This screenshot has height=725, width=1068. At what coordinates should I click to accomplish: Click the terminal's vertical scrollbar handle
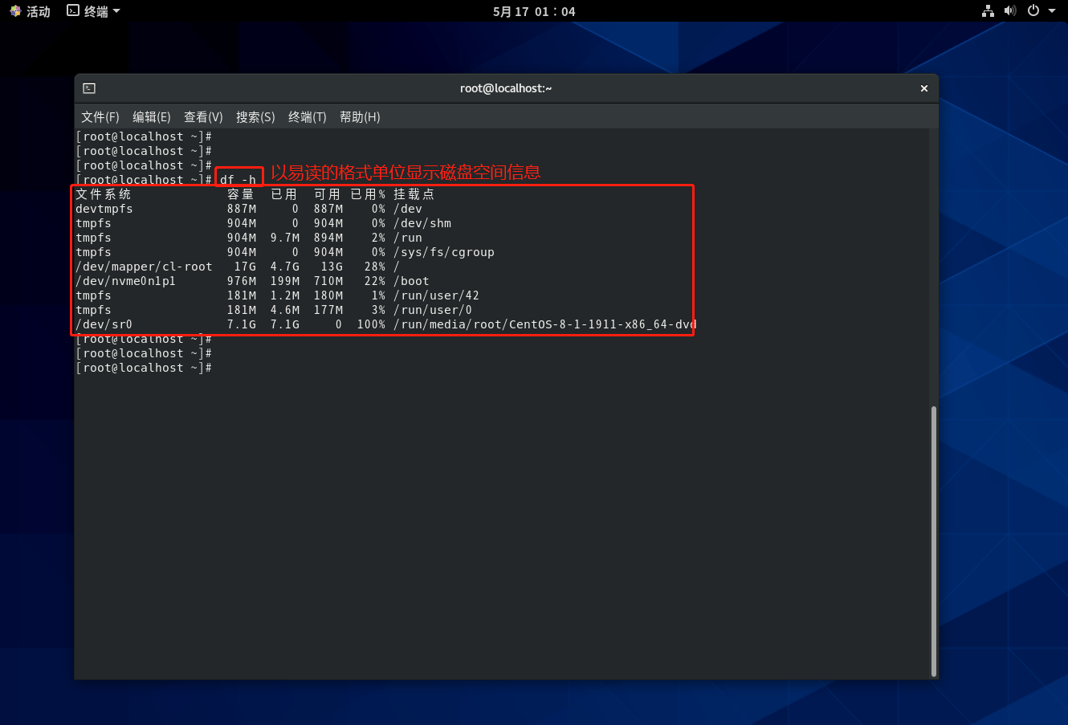click(x=933, y=540)
